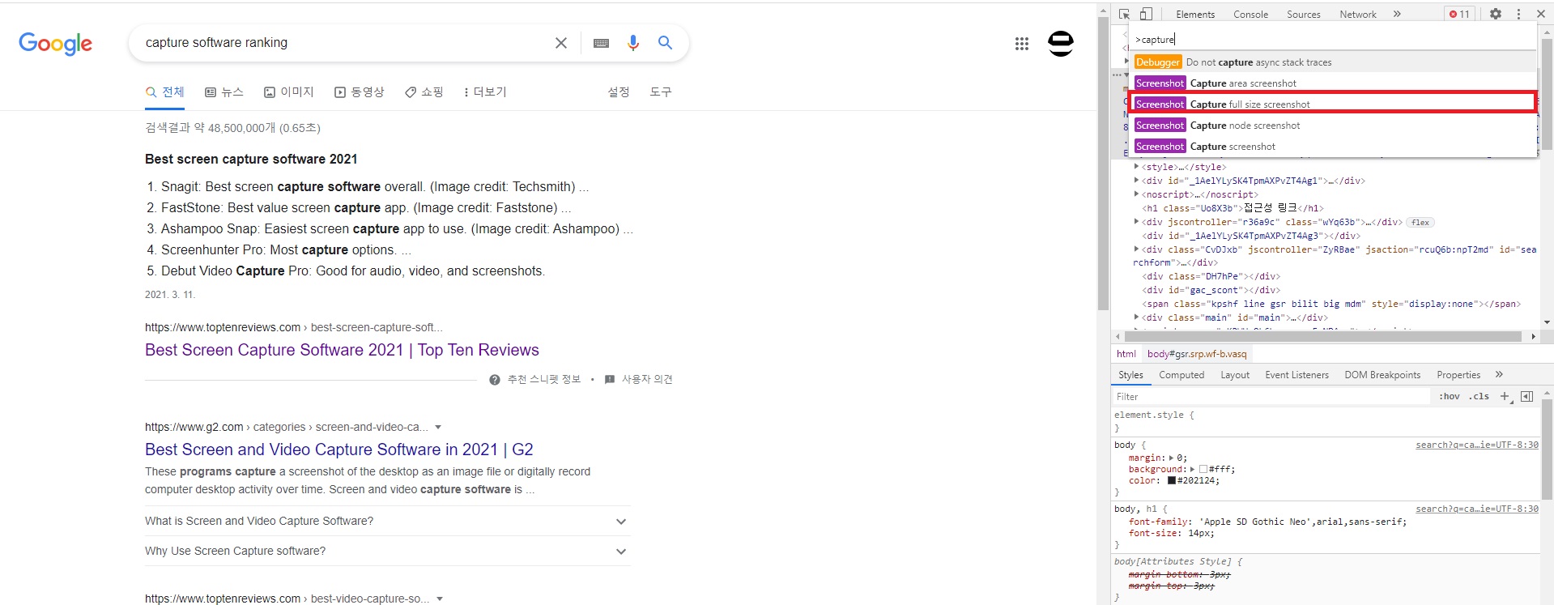Select Capture screenshot command
Viewport: 1554px width, 605px height.
click(x=1333, y=147)
